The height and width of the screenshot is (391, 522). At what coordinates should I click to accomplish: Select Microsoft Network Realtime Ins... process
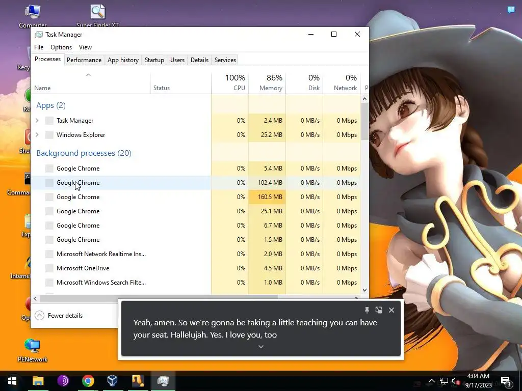(196, 254)
